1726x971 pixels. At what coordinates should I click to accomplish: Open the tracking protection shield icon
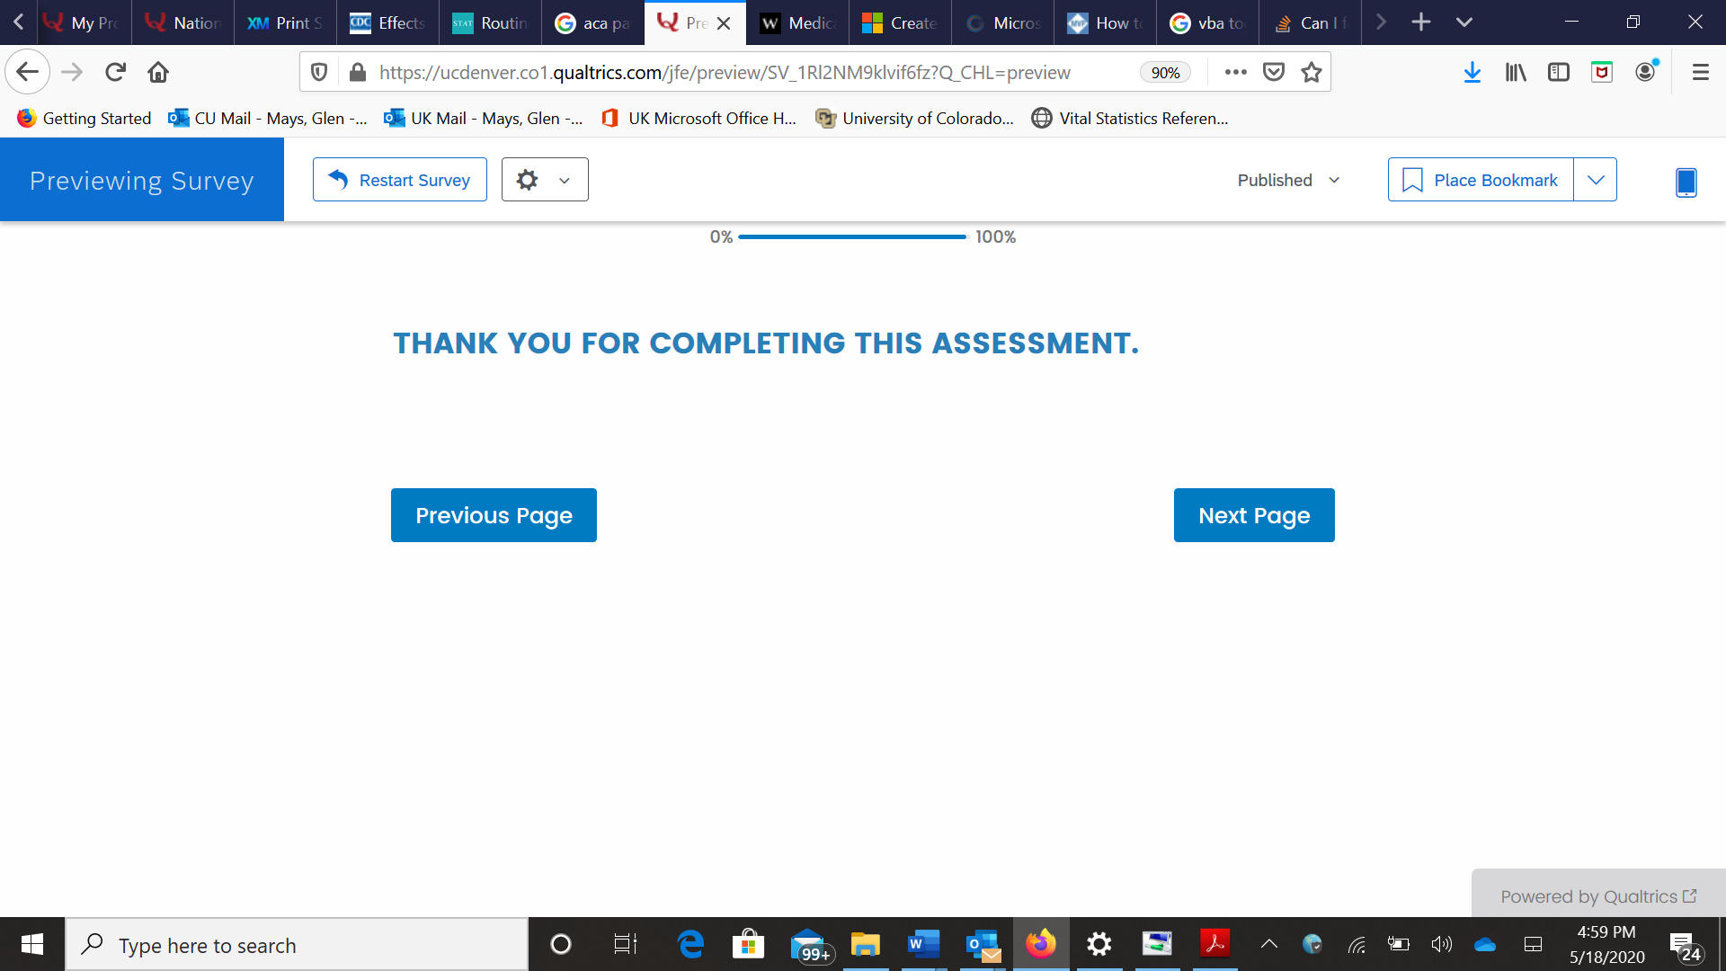pos(319,72)
